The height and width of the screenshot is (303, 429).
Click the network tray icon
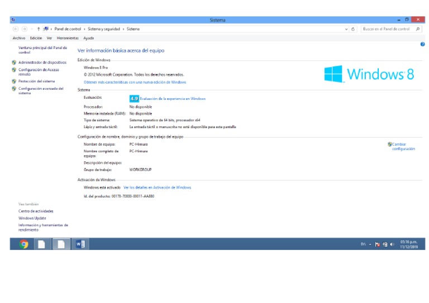pos(385,244)
